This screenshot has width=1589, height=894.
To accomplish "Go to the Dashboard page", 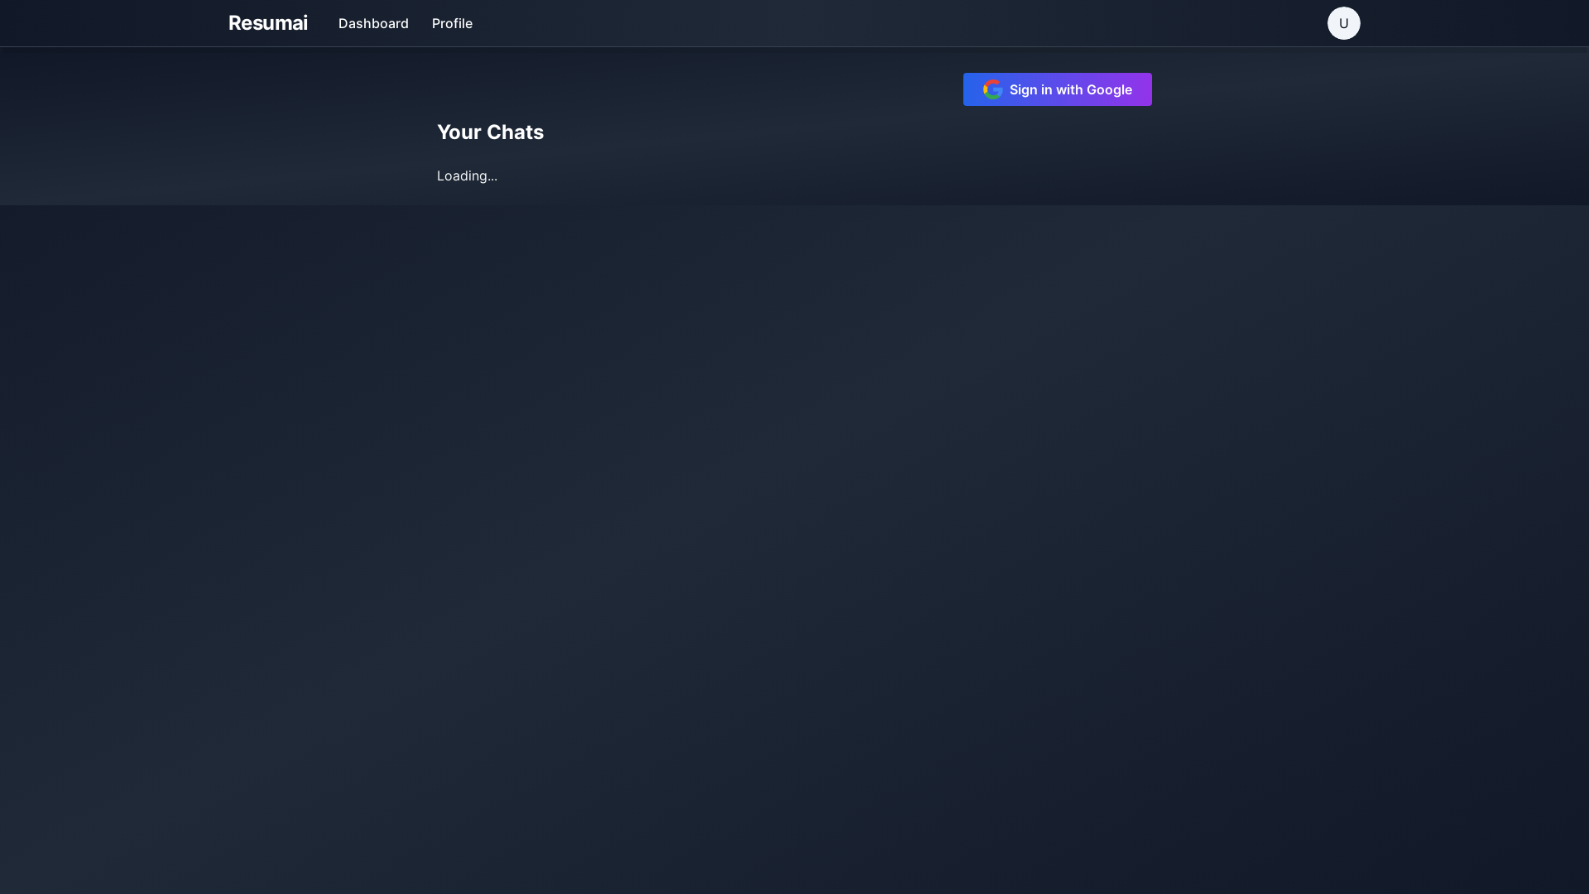I will 373,23.
